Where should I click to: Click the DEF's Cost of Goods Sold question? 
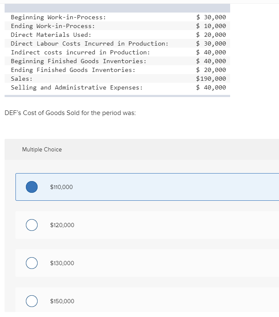(x=69, y=113)
